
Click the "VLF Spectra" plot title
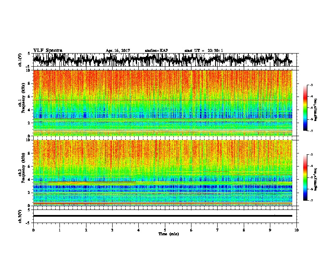[x=48, y=51]
